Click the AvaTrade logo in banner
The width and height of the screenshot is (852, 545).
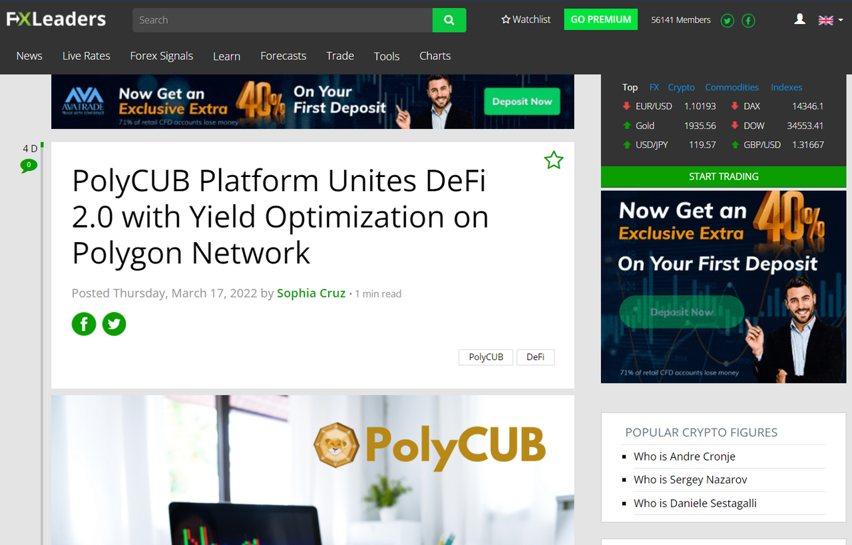pos(83,100)
